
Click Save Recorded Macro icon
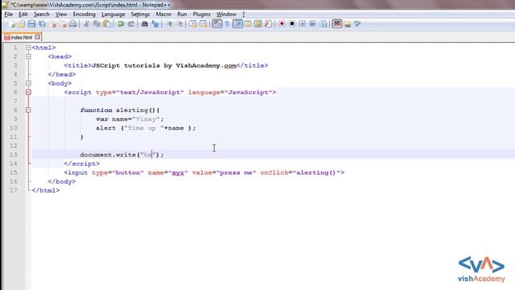[x=323, y=24]
